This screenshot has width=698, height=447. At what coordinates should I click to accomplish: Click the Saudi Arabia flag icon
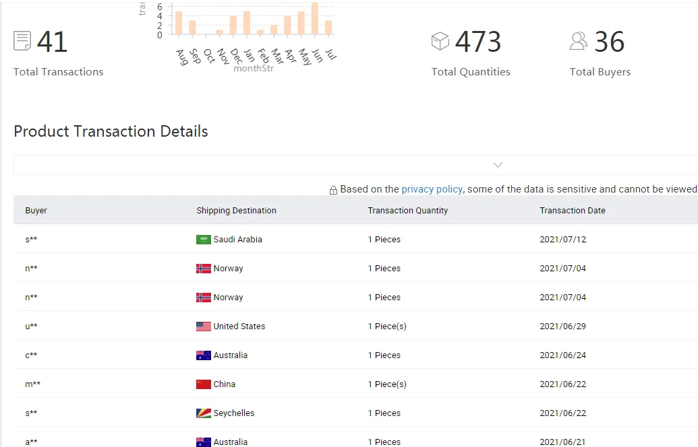click(x=204, y=240)
